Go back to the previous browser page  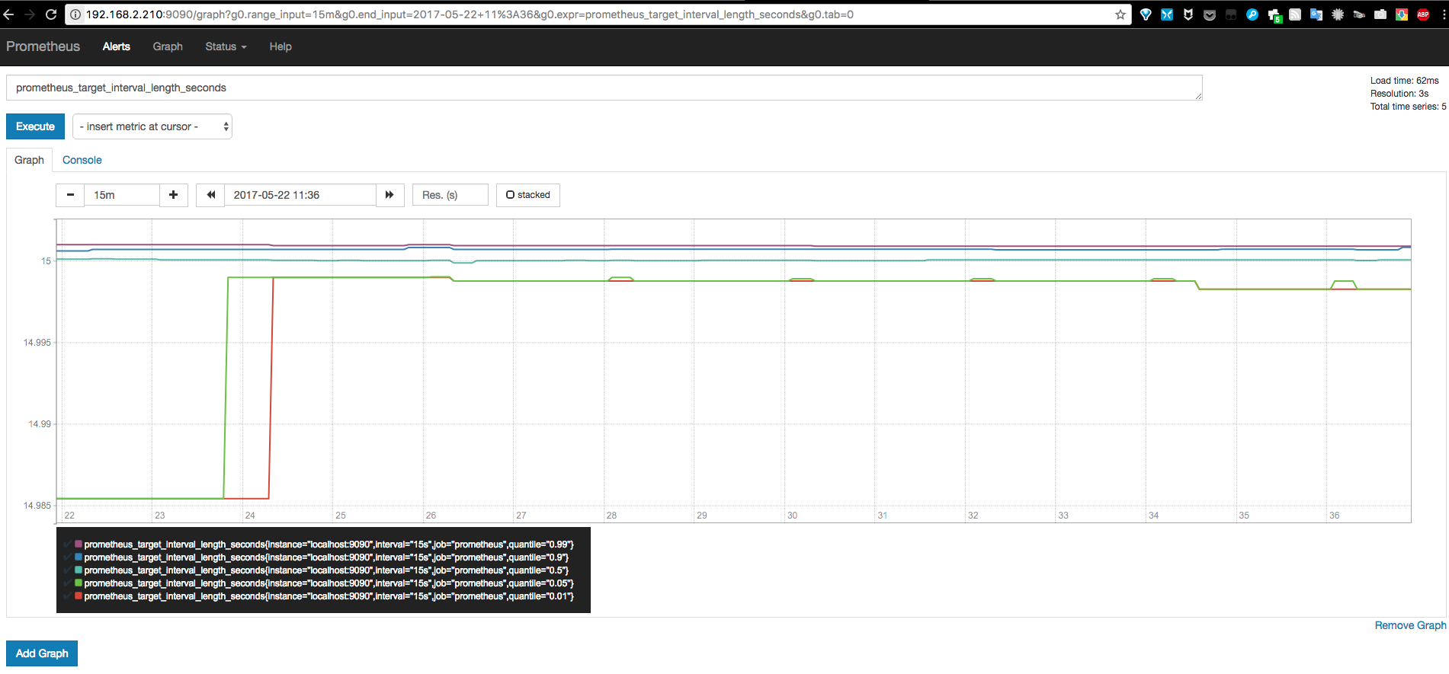pos(8,14)
